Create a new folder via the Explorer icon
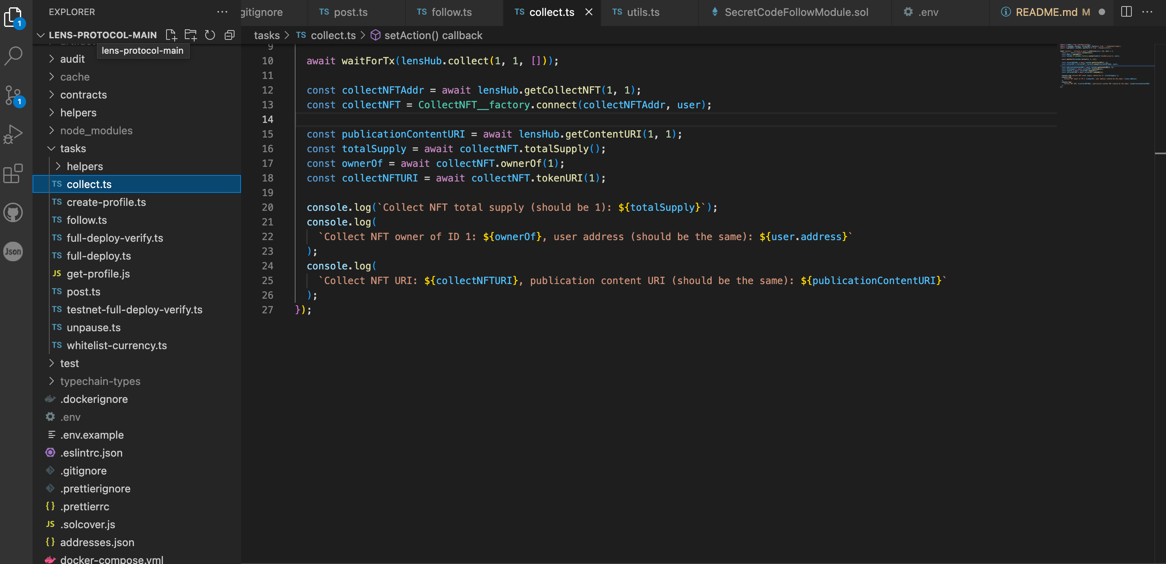The image size is (1166, 564). pyautogui.click(x=191, y=34)
